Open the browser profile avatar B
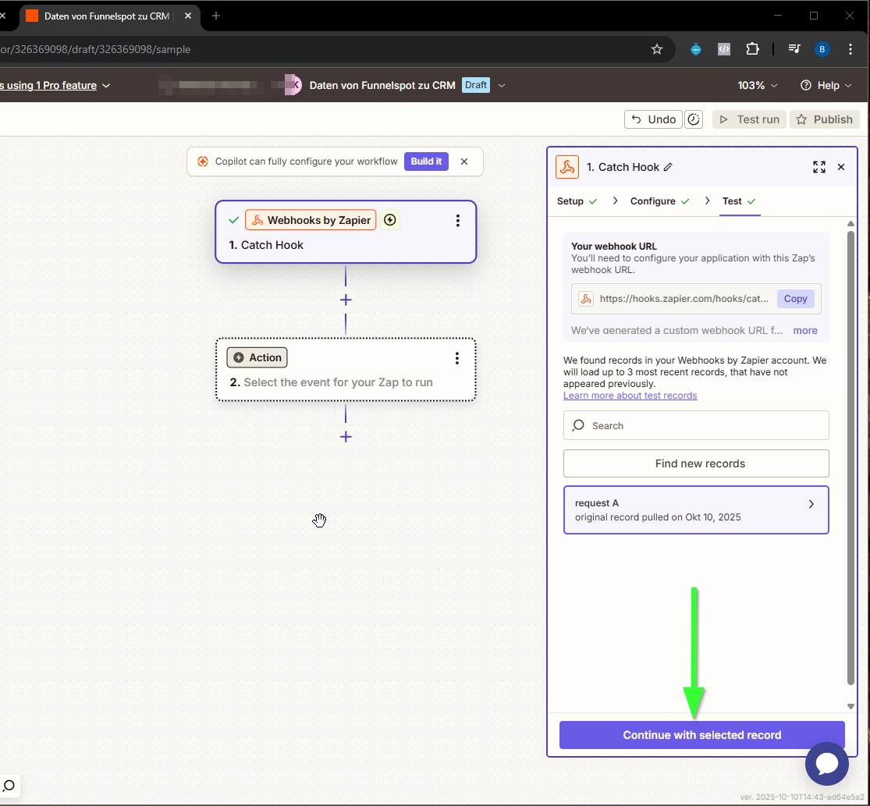 (822, 49)
